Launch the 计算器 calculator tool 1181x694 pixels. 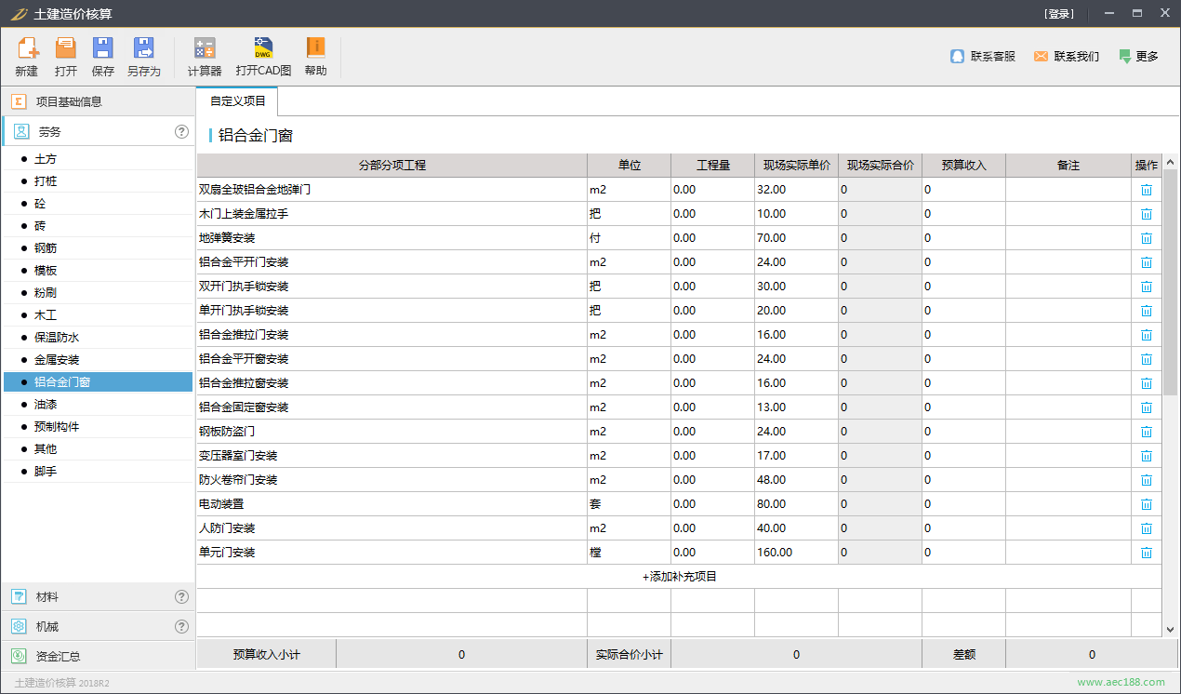(205, 49)
